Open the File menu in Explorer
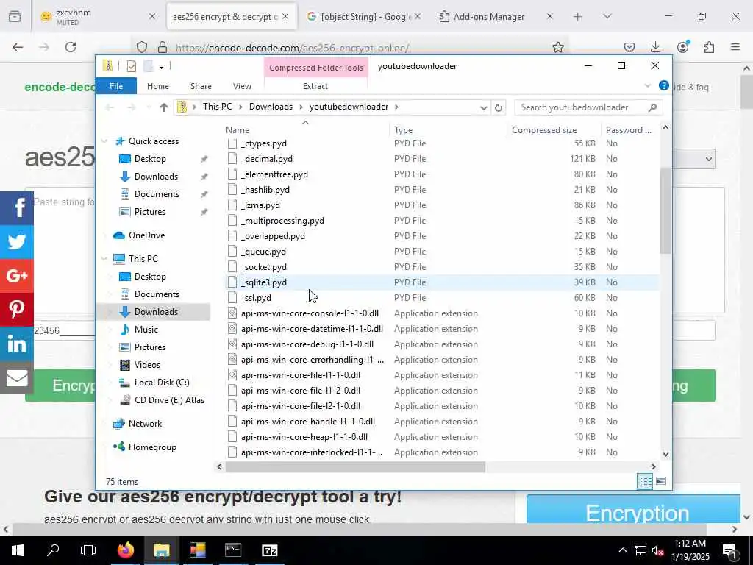Viewport: 753px width, 565px height. coord(116,86)
